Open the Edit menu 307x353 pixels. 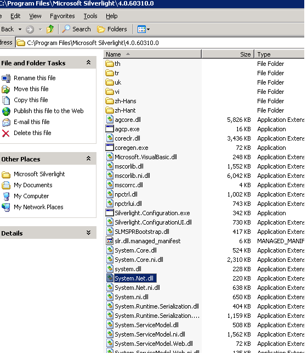tap(15, 16)
